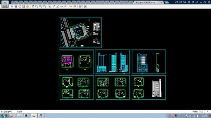This screenshot has width=211, height=118.
Task: Click the open file folder icon
Action: (12, 6)
